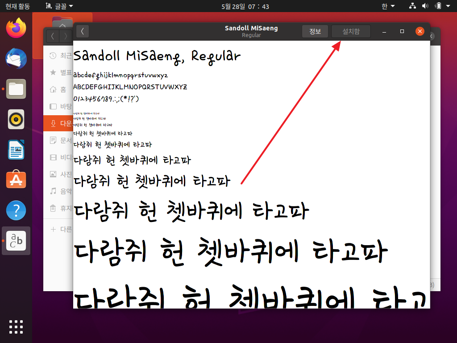Screen dimensions: 457x343
Task: Click the battery icon in the top bar
Action: pyautogui.click(x=438, y=6)
